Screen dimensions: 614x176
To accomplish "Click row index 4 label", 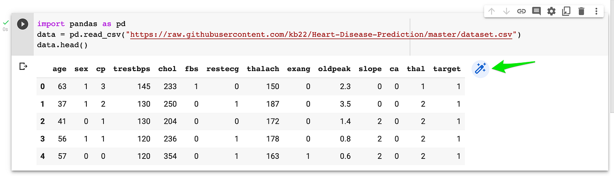I will tap(43, 156).
